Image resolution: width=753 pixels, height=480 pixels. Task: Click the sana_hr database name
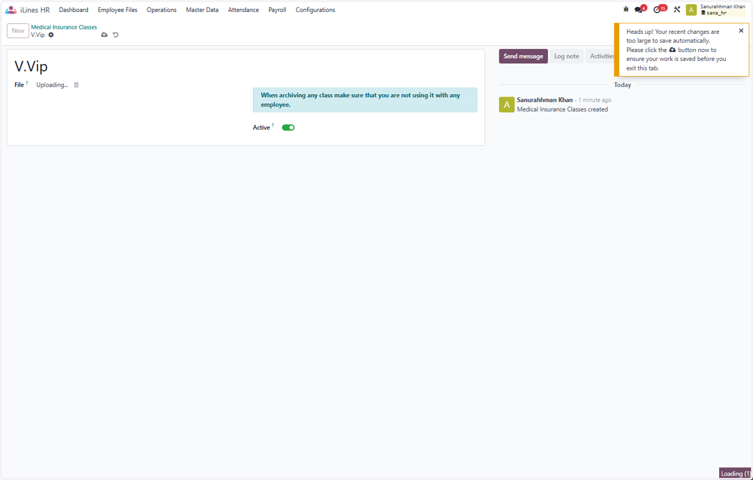coord(716,13)
